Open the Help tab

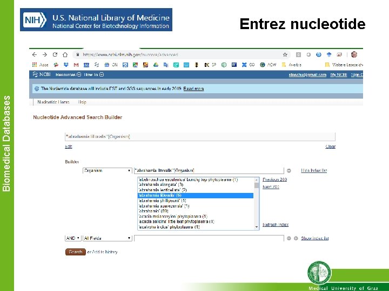point(82,102)
